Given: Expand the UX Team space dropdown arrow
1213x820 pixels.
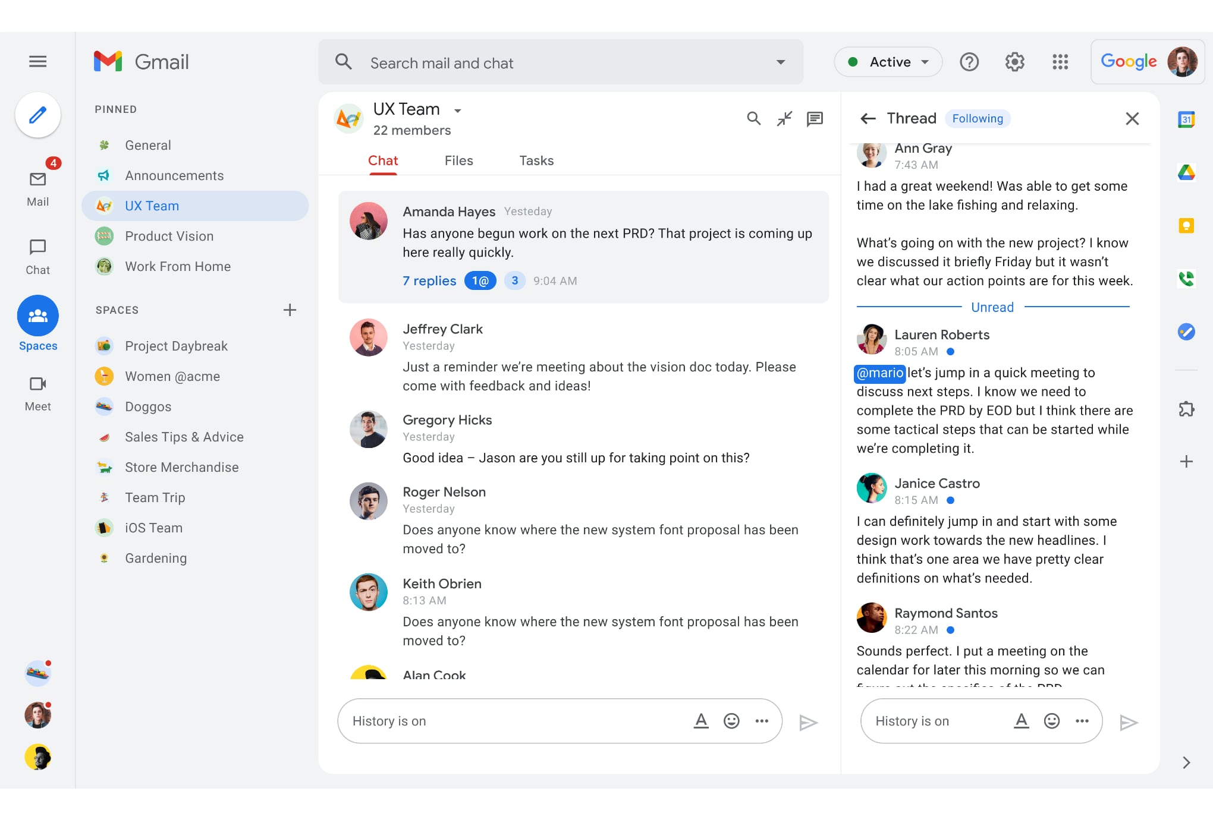Looking at the screenshot, I should point(458,110).
